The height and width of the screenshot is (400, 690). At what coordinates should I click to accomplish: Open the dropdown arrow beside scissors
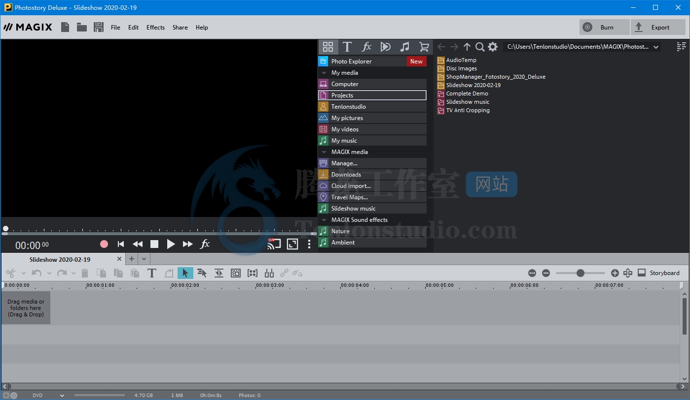[23, 274]
